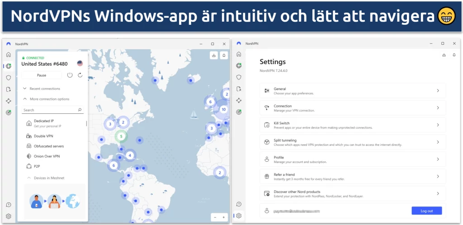Open help icon in left window sidebar

[9, 204]
